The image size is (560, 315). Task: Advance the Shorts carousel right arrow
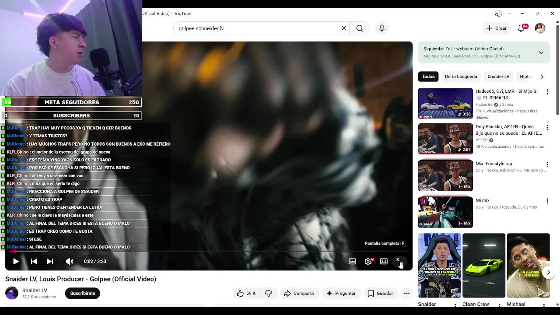(548, 273)
